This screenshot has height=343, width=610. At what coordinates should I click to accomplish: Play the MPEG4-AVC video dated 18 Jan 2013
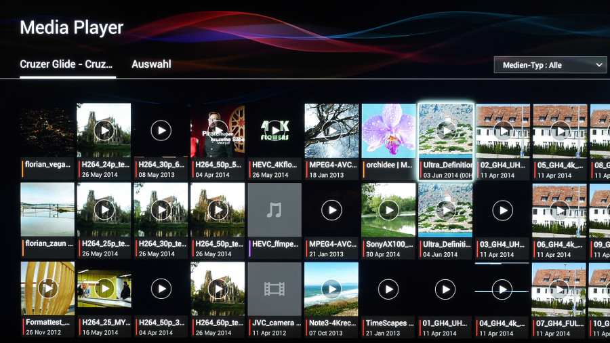coord(331,130)
